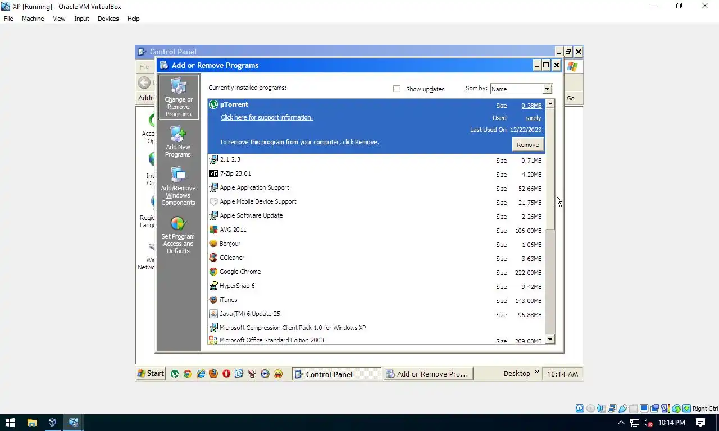Image resolution: width=719 pixels, height=431 pixels.
Task: Open Windows host Start menu
Action: (10, 423)
